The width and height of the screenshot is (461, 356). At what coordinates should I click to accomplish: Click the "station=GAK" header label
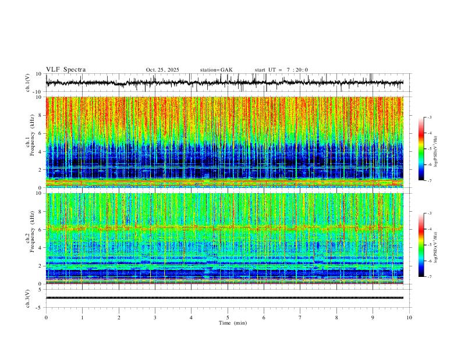point(217,70)
